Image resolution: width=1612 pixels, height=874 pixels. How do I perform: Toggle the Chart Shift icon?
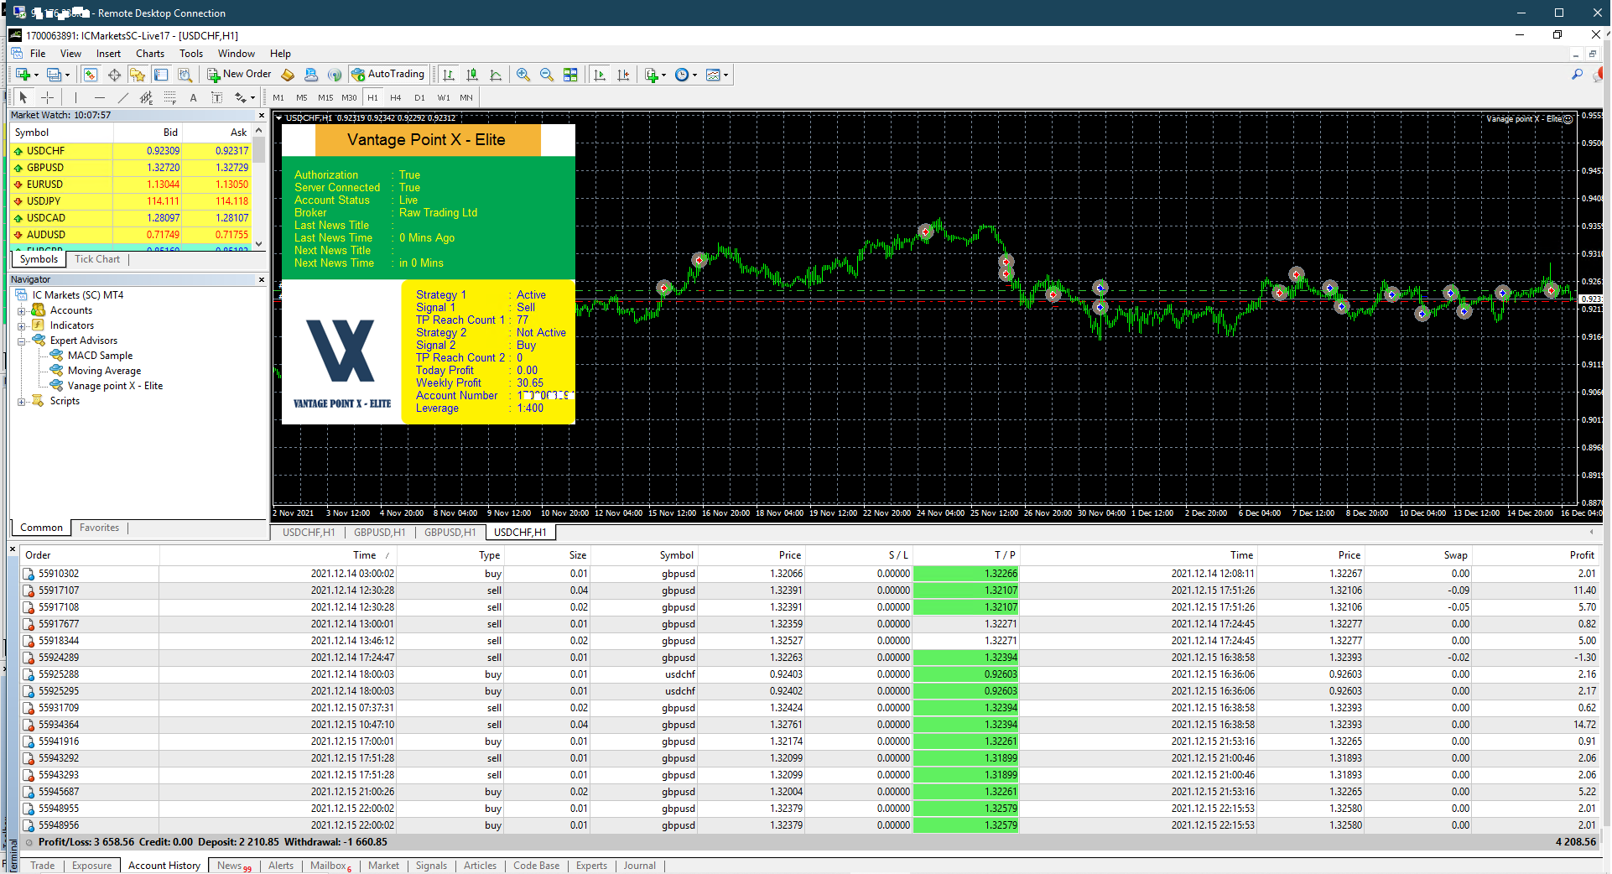pyautogui.click(x=623, y=75)
